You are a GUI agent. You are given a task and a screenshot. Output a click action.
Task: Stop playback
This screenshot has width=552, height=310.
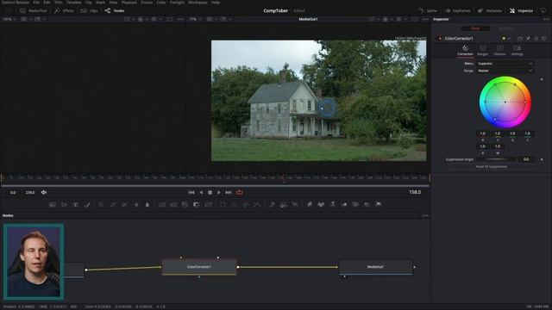[x=210, y=193]
